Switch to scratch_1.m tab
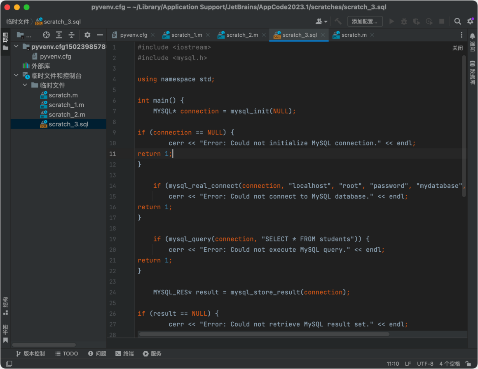The width and height of the screenshot is (478, 369). tap(187, 35)
